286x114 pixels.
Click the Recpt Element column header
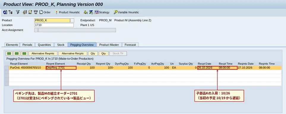click(x=19, y=64)
